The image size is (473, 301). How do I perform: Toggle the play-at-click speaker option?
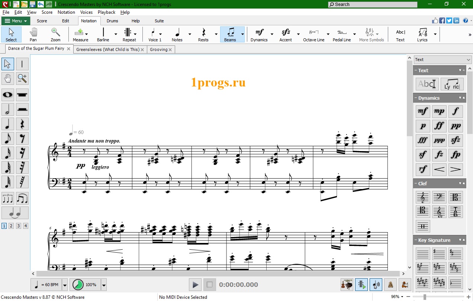376,284
